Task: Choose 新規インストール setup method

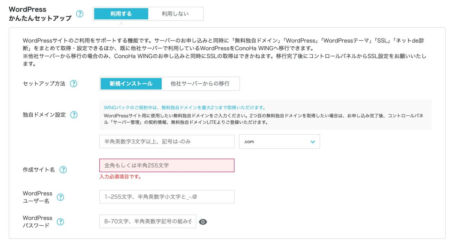Action: point(131,83)
